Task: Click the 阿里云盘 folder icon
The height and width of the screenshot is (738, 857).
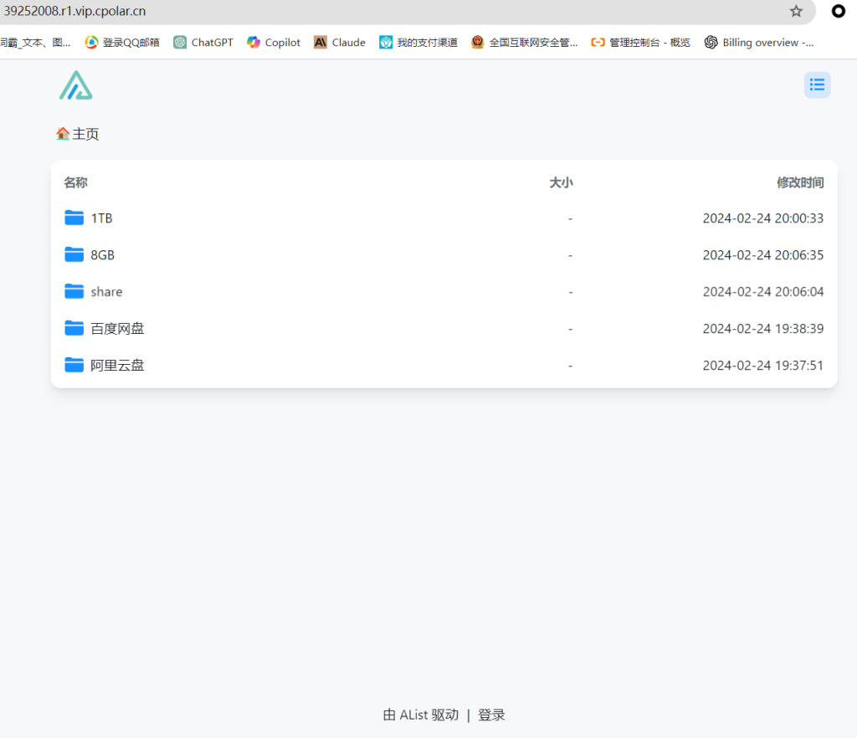Action: pyautogui.click(x=74, y=365)
